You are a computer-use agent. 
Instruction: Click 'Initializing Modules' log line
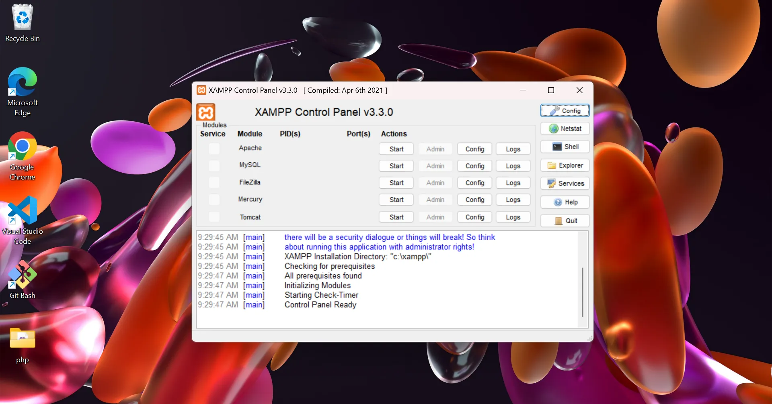point(318,286)
